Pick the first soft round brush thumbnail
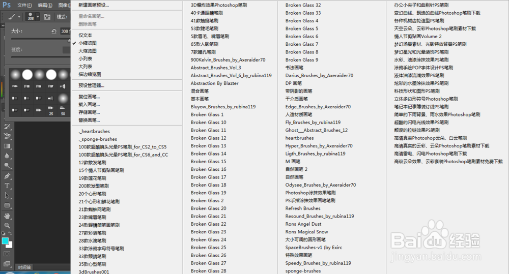This screenshot has height=274, width=509. [x=15, y=75]
